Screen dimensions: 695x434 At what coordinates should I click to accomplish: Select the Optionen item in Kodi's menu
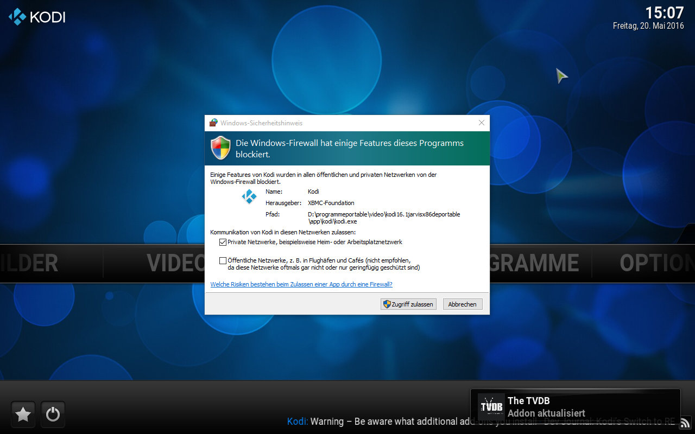pyautogui.click(x=658, y=263)
